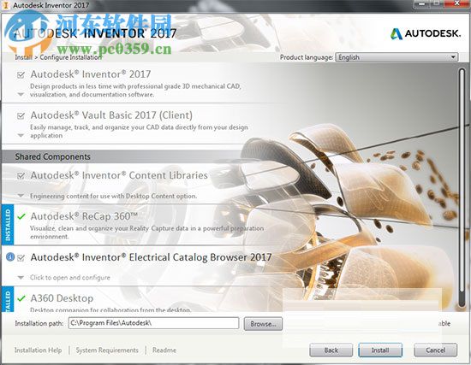This screenshot has width=471, height=365.
Task: Select A360 Desktop title
Action: (x=62, y=298)
